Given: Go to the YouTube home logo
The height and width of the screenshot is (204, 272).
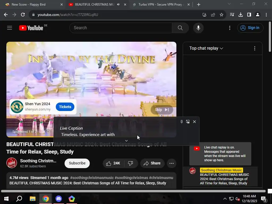Looking at the screenshot, I should pos(31,28).
